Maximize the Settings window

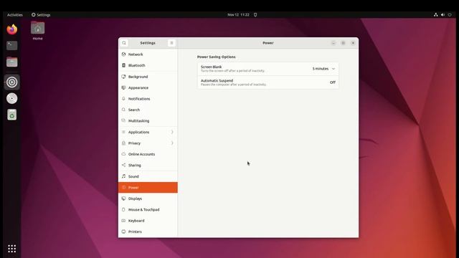(x=343, y=43)
